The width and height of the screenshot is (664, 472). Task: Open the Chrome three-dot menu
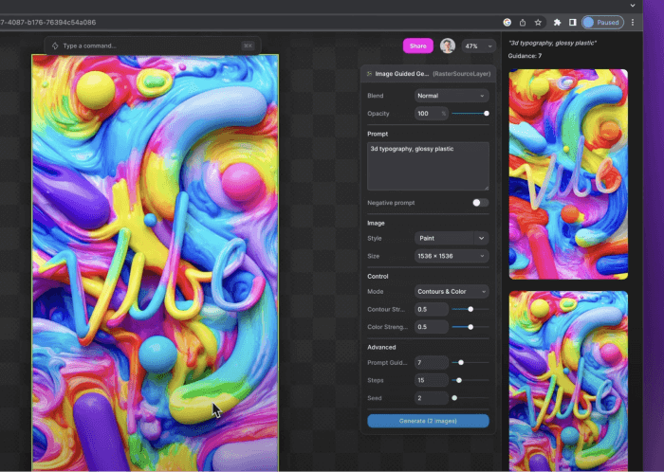633,22
